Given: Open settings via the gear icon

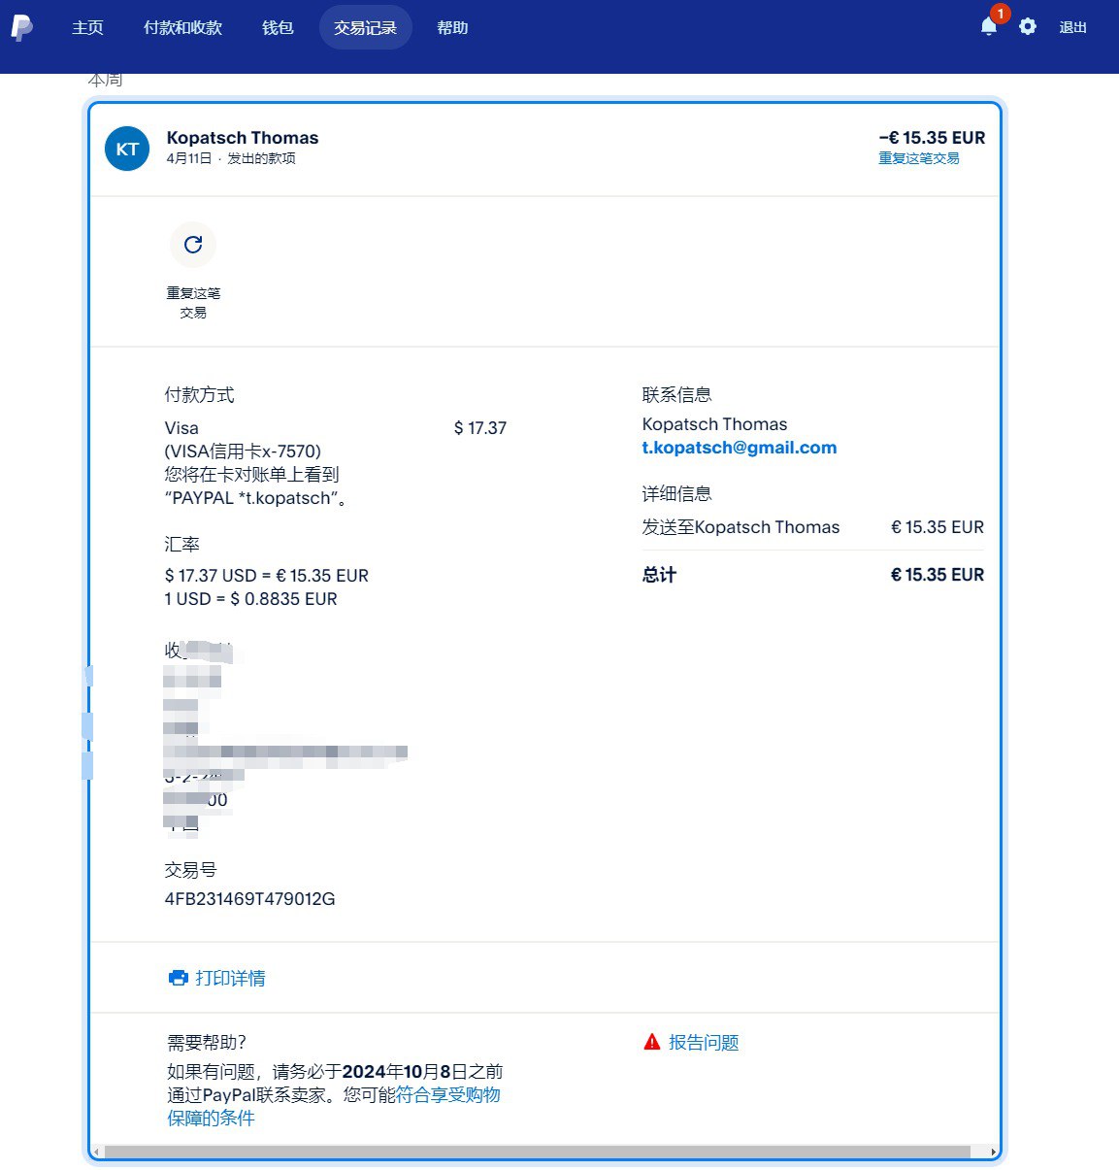Looking at the screenshot, I should tap(1028, 27).
